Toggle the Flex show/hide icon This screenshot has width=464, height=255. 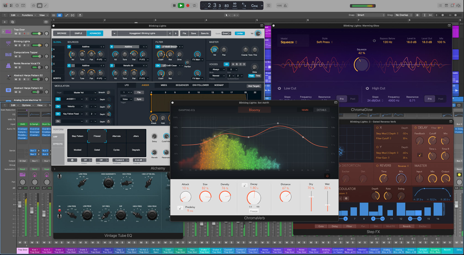73,15
